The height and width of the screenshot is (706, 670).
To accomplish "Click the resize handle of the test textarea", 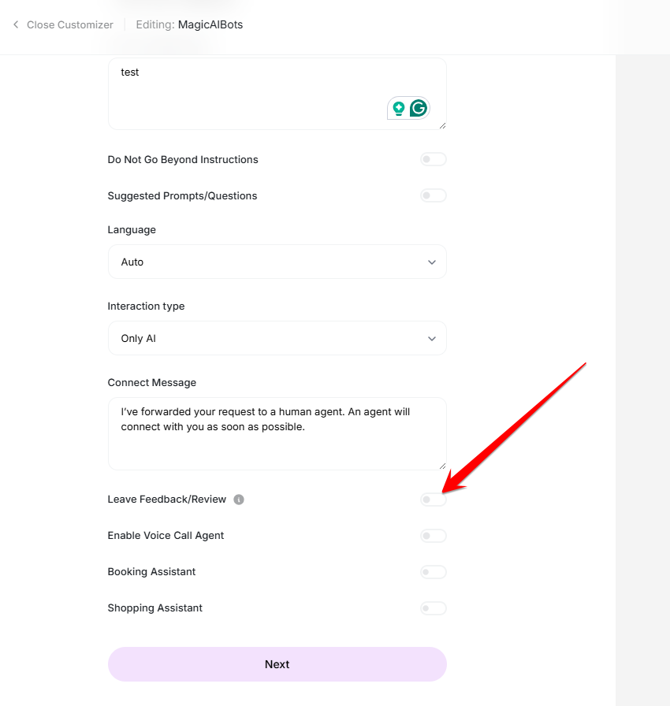I will 442,125.
